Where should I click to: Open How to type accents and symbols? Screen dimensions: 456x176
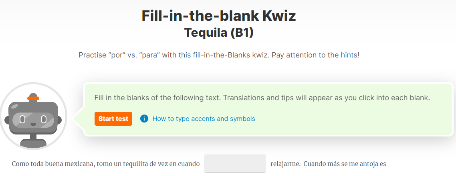(x=204, y=119)
